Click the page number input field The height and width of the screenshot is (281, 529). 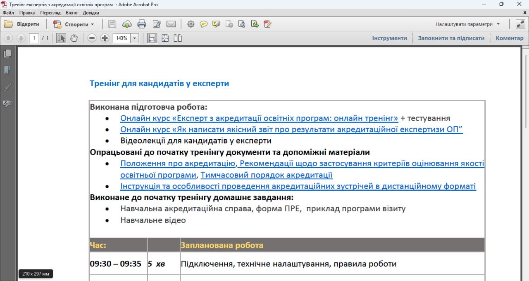[33, 38]
